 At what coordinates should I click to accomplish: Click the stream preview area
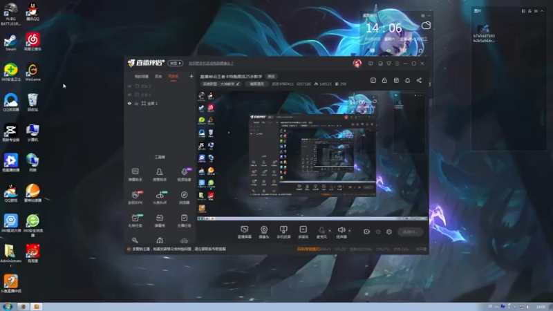312,155
